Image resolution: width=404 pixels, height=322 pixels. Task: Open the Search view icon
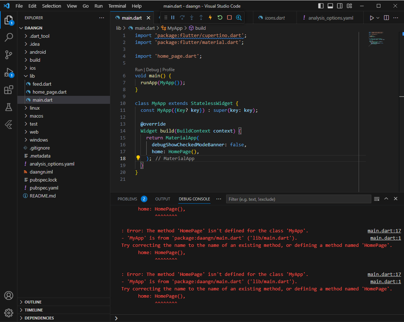coord(8,37)
